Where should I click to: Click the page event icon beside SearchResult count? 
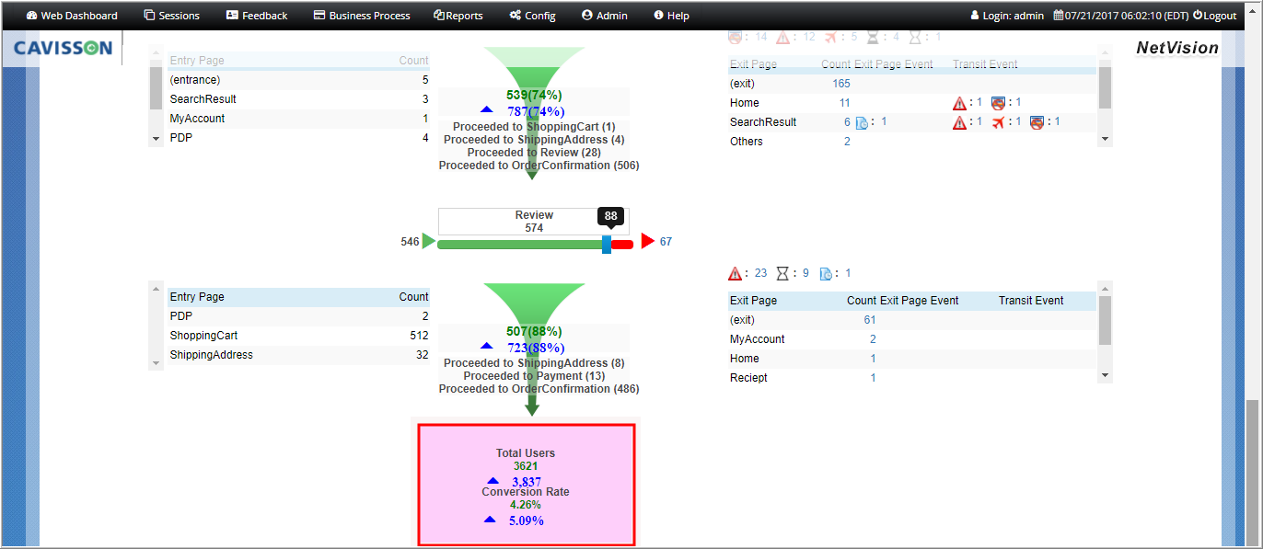862,122
